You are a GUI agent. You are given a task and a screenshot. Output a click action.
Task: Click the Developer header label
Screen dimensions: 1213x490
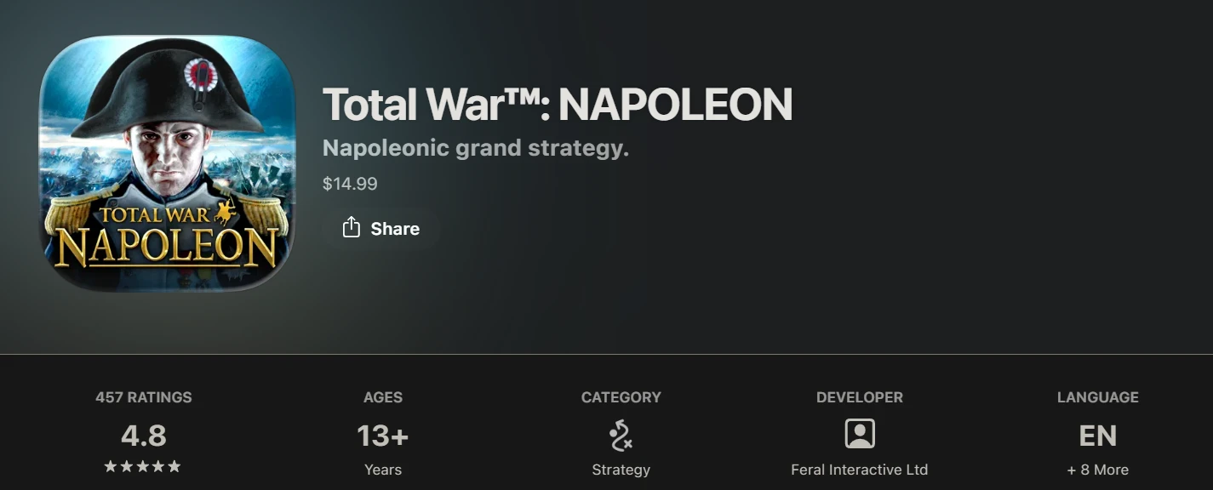[859, 397]
